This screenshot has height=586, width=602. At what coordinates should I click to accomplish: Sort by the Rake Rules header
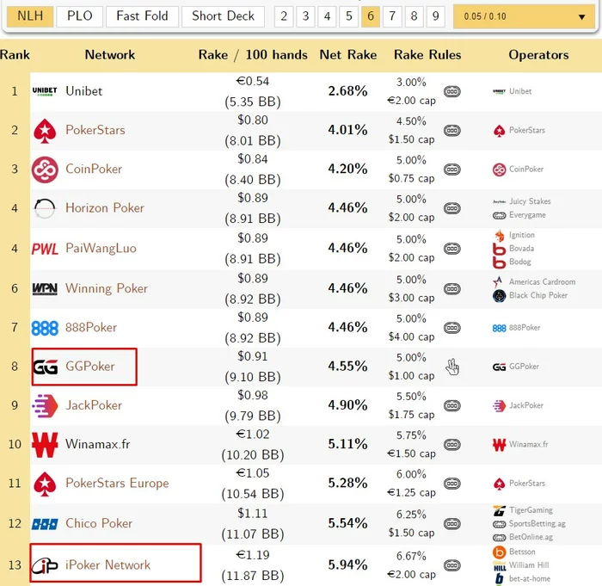pos(427,54)
